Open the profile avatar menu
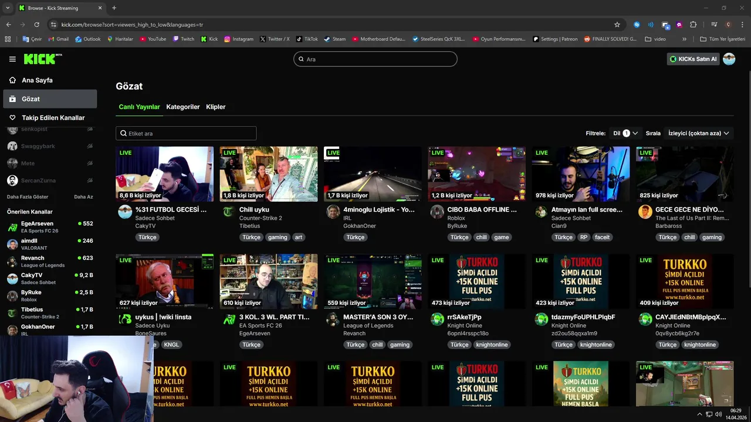Screen dimensions: 751x422 click(729, 59)
